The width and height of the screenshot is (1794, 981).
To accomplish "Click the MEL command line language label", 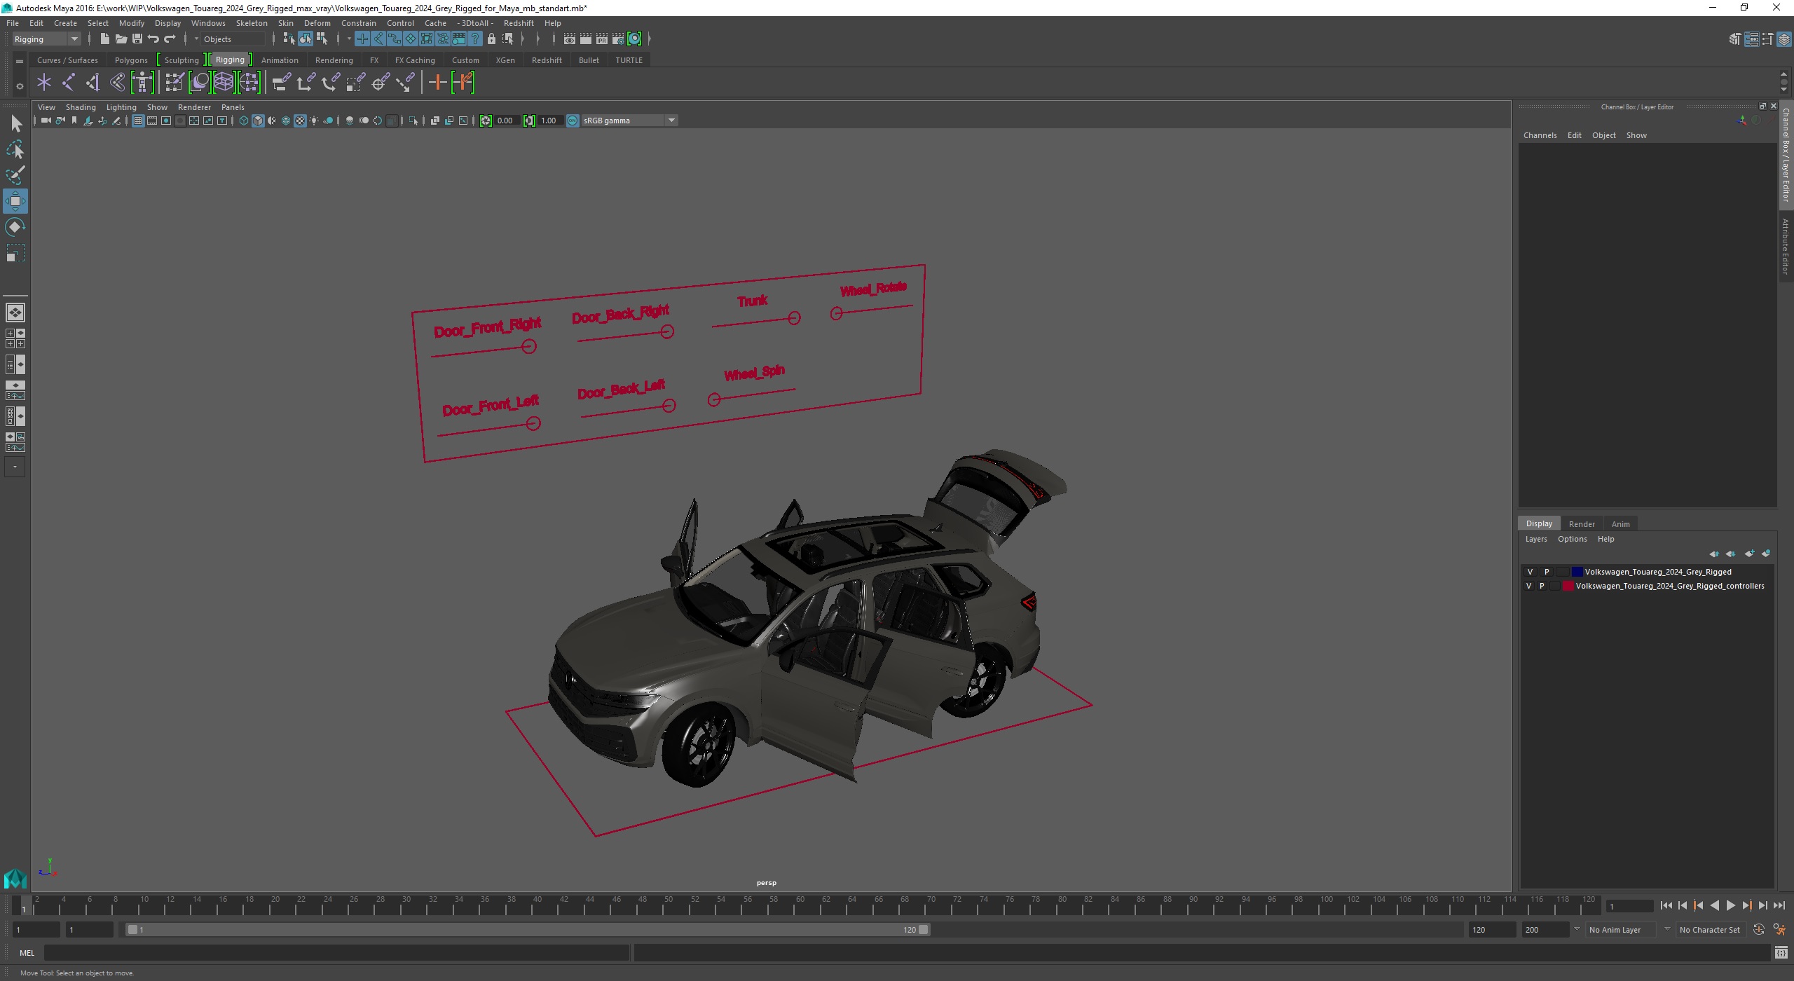I will (27, 953).
